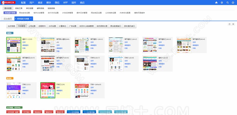Click the mobile 风格三(124) thumbnail

point(48,90)
